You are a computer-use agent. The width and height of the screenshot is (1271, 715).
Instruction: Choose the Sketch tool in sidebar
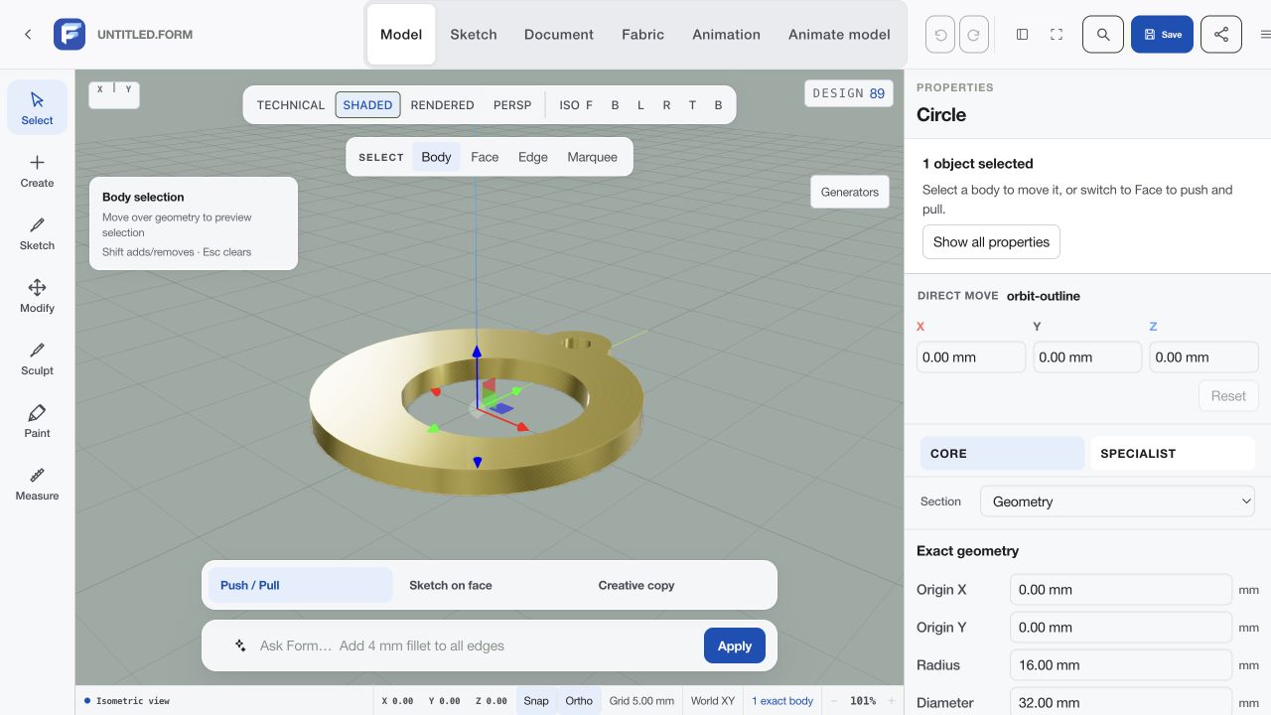(37, 232)
